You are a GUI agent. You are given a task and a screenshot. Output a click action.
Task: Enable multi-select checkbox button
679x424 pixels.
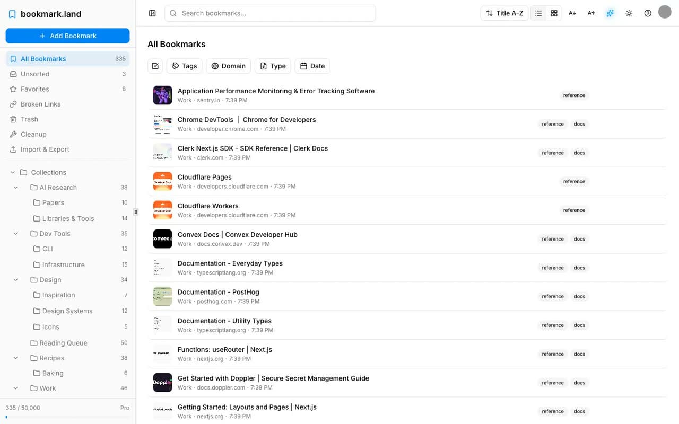[155, 66]
